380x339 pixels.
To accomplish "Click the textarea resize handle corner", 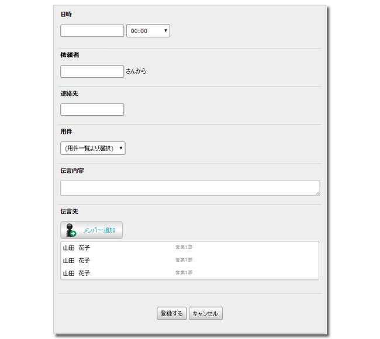I will pyautogui.click(x=317, y=192).
